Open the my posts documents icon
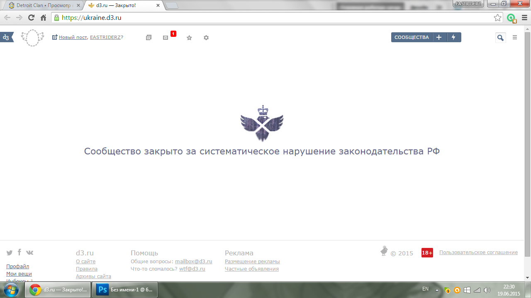The width and height of the screenshot is (531, 298). pos(149,38)
